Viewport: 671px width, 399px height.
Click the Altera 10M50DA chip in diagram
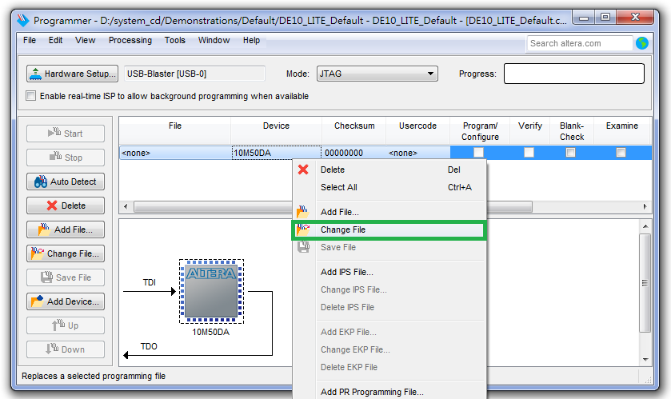point(211,291)
